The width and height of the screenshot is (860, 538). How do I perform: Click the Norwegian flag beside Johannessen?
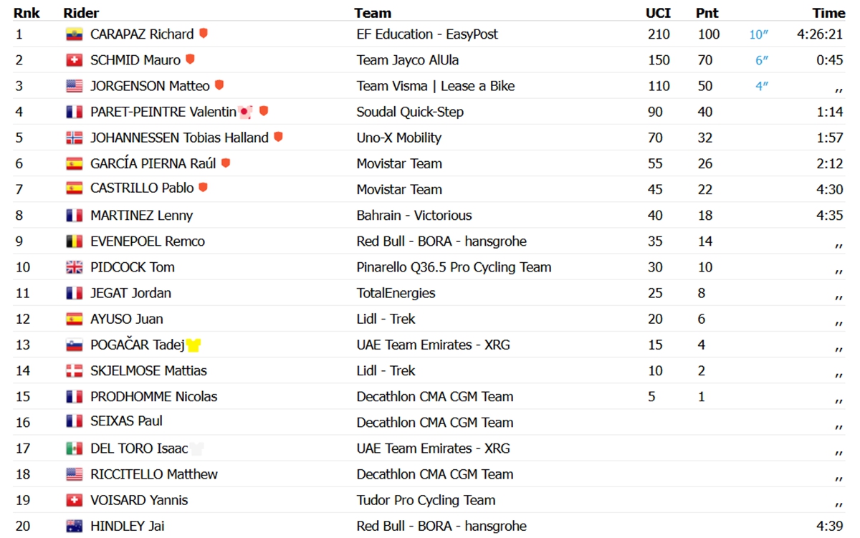pos(74,138)
